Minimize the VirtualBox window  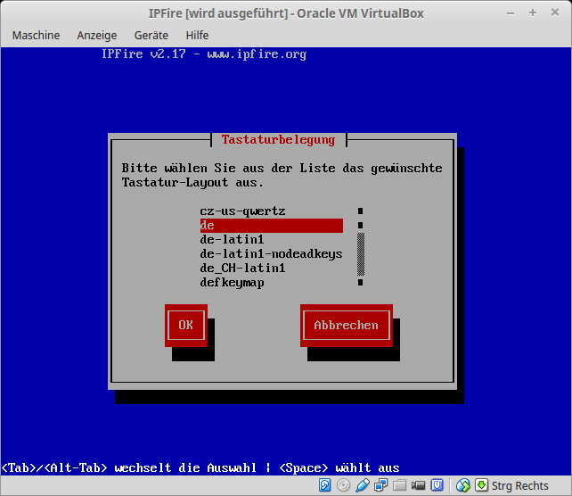pyautogui.click(x=511, y=13)
